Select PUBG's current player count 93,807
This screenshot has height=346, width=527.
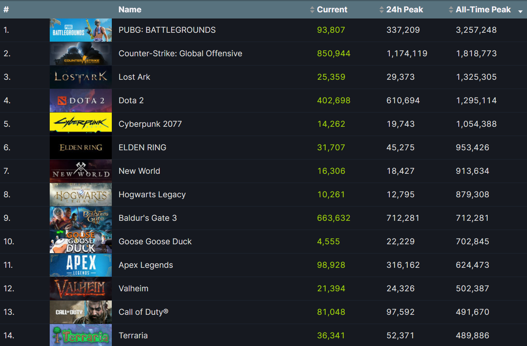coord(331,30)
